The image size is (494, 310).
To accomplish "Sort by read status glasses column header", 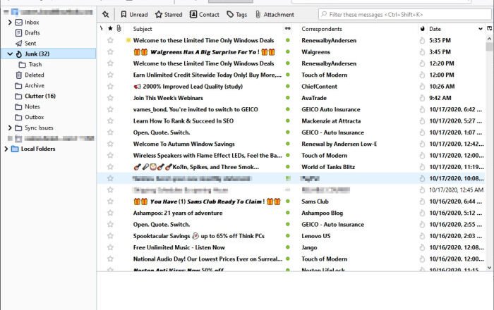I will pyautogui.click(x=288, y=29).
